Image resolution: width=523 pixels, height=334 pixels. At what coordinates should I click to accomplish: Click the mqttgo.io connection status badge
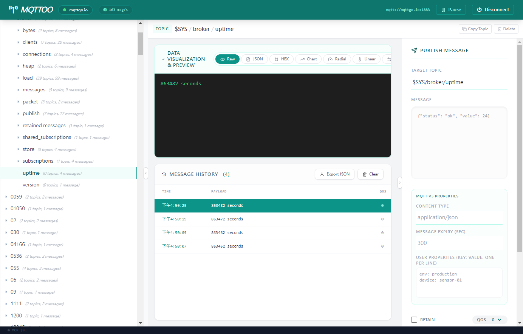pyautogui.click(x=76, y=10)
